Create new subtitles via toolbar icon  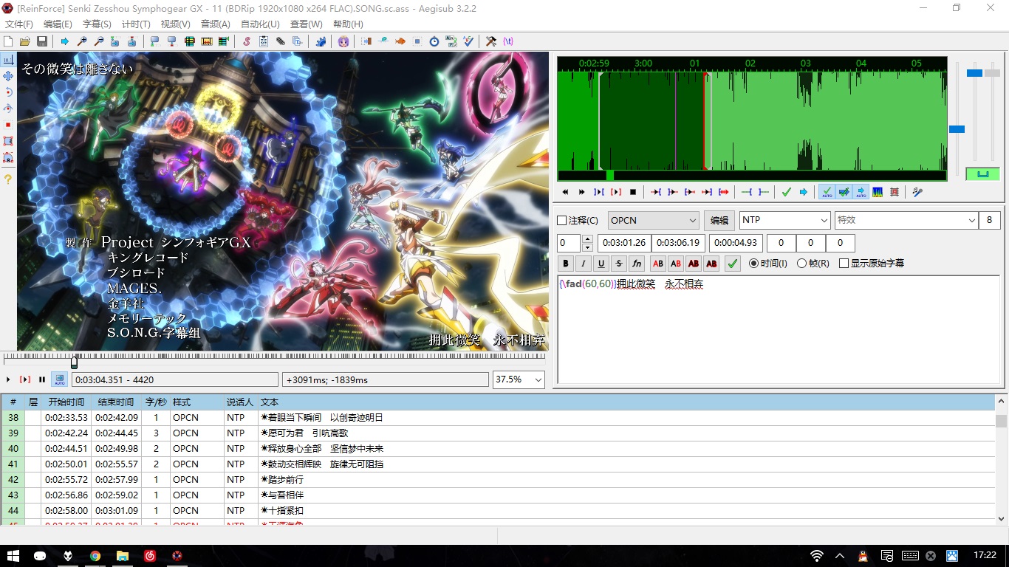(x=7, y=41)
